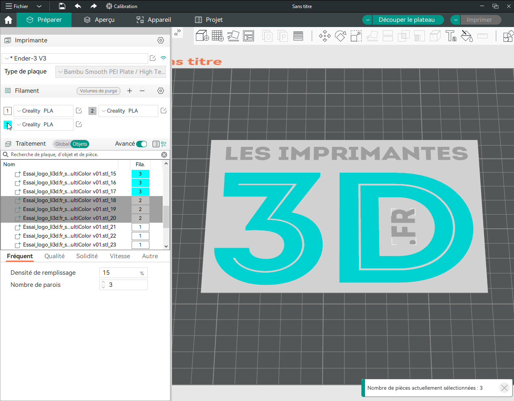The width and height of the screenshot is (514, 401).
Task: Clear the object search field
Action: (164, 155)
